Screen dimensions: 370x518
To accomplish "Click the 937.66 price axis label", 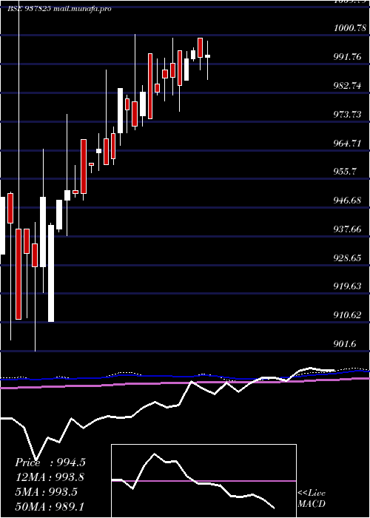I will (347, 229).
